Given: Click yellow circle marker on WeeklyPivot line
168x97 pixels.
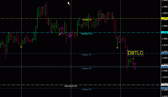Looking at the screenshot, I should 60,34.
